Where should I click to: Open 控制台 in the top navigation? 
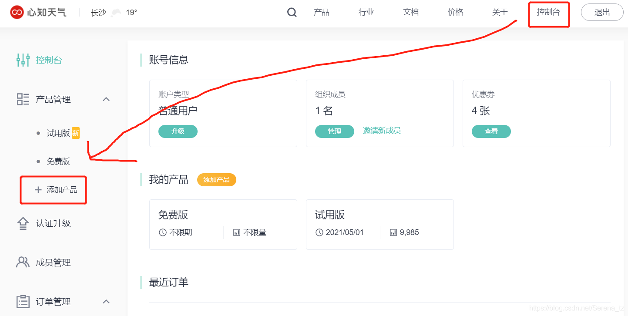pos(548,12)
